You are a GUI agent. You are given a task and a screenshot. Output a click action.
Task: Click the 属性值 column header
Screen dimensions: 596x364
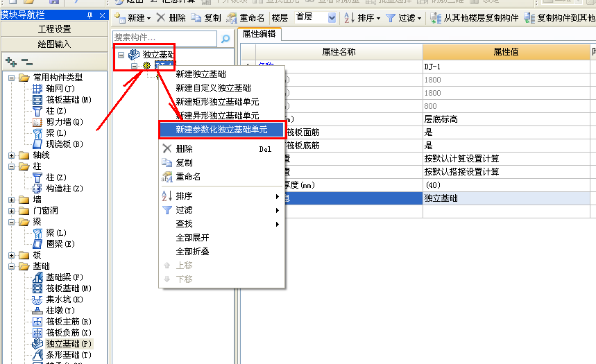pos(506,52)
